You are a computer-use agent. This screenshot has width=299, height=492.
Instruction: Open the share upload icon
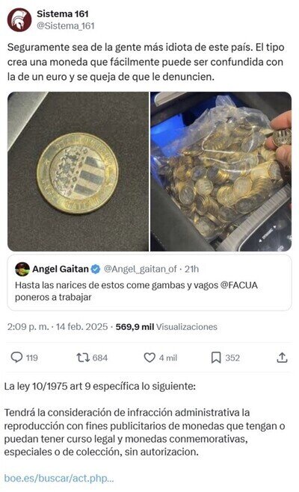point(282,358)
